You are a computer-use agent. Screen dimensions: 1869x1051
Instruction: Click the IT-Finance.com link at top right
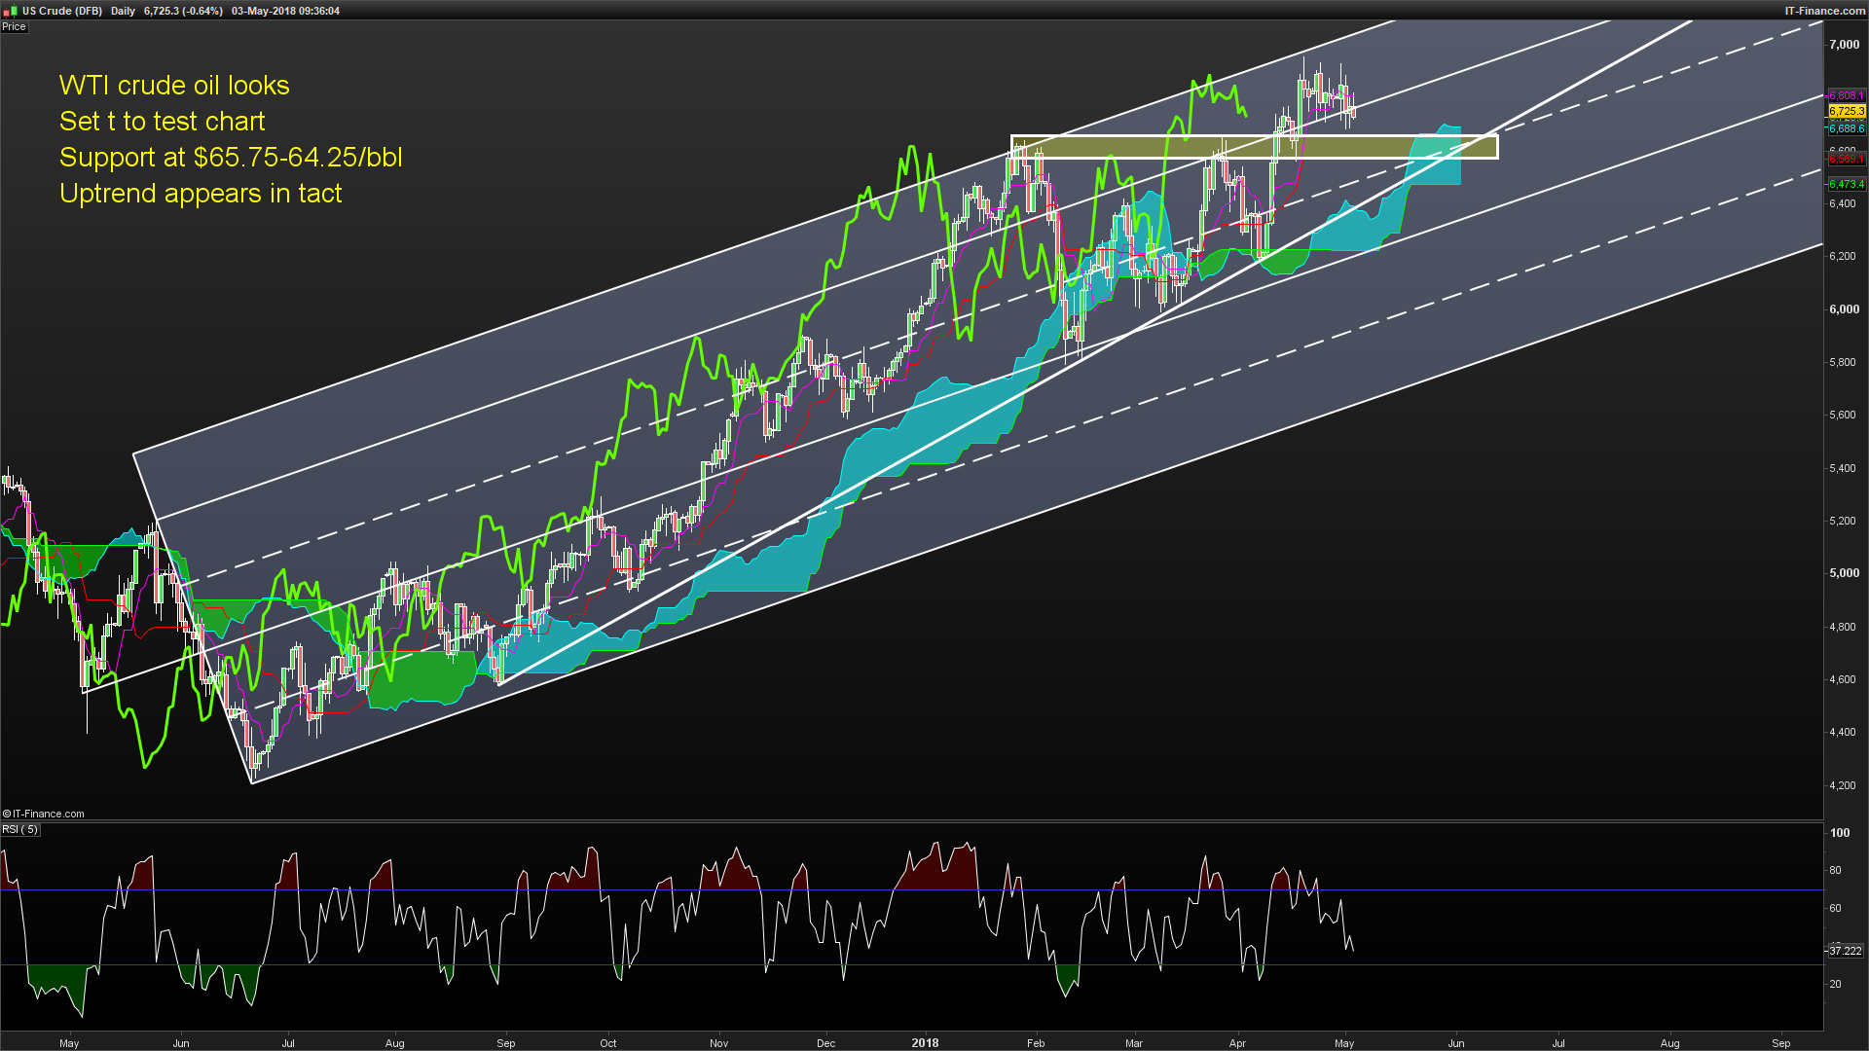click(1825, 11)
